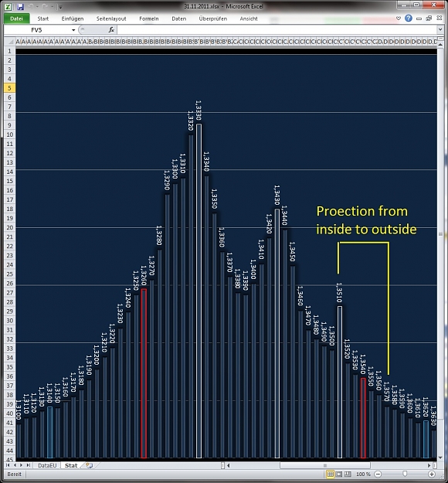Click the insert new worksheet tab icon

[90, 465]
